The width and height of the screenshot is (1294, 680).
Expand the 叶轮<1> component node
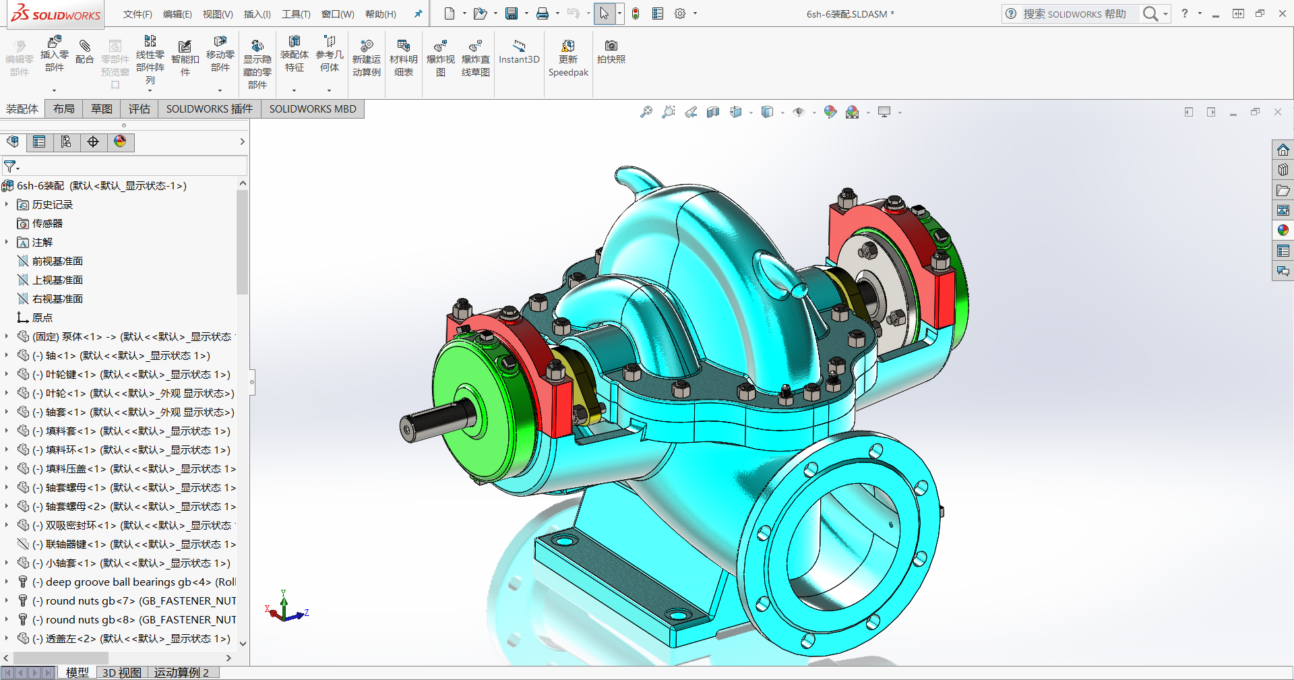tap(7, 393)
